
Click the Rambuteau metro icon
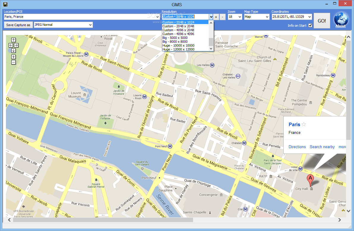tap(333, 75)
